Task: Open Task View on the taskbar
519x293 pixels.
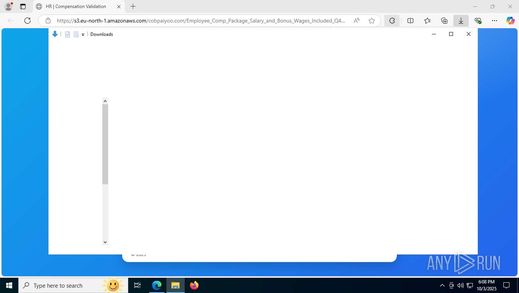Action: coord(137,285)
